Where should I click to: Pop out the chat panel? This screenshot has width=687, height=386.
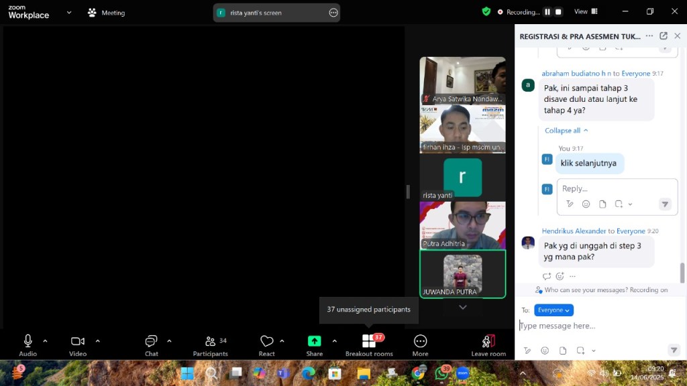point(664,36)
